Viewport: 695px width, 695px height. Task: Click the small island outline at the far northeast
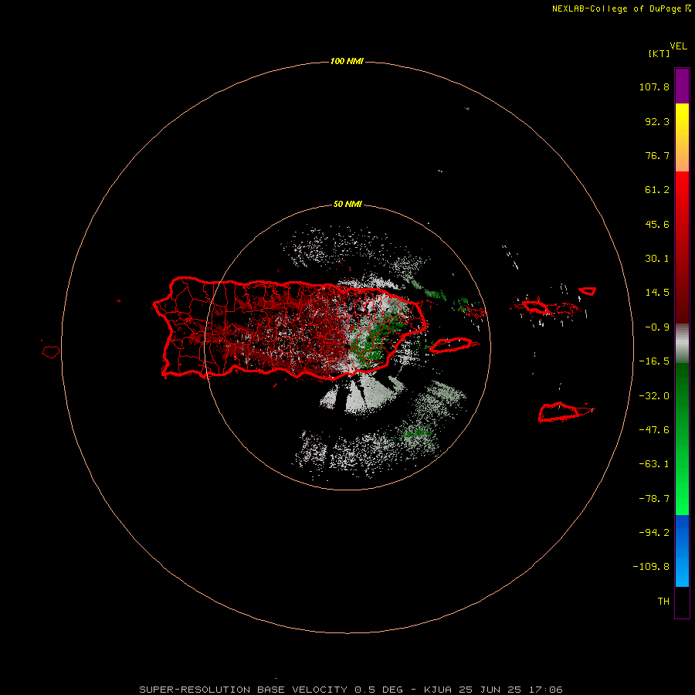click(x=588, y=291)
